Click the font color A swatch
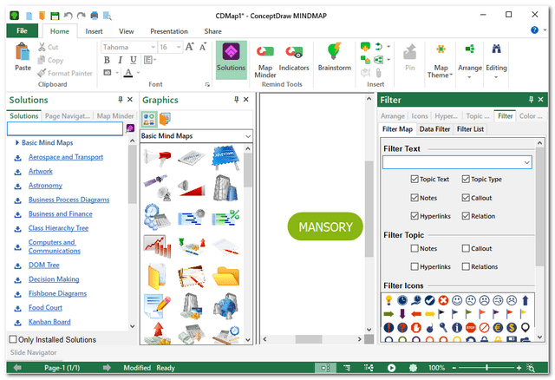Viewport: 555px width, 380px height. coord(128,73)
